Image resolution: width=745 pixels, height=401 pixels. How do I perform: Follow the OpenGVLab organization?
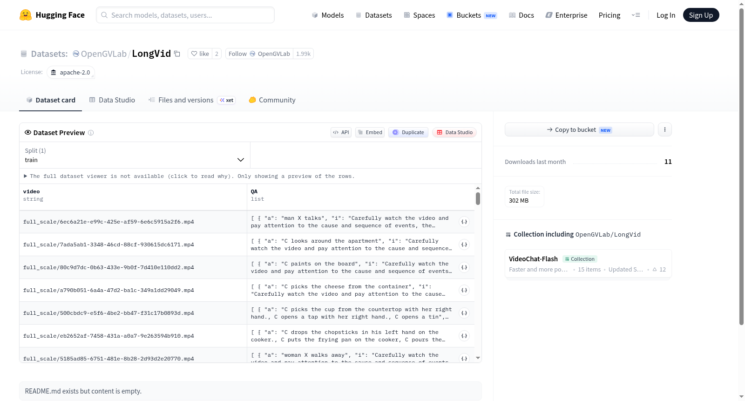click(x=259, y=54)
